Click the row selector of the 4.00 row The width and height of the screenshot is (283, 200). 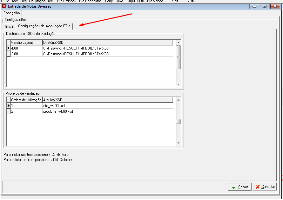(x=8, y=48)
